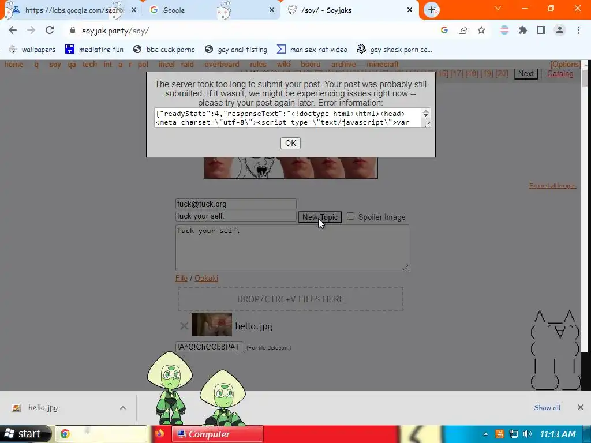Open the minecraft link
The width and height of the screenshot is (591, 443).
383,65
